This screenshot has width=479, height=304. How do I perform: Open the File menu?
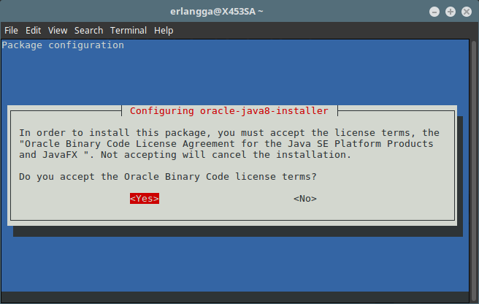11,31
